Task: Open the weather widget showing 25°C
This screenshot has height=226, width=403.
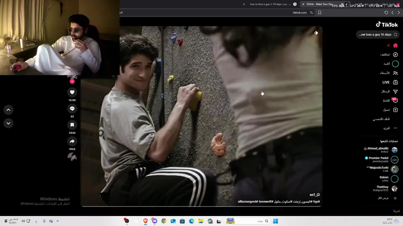Action: tap(391, 221)
